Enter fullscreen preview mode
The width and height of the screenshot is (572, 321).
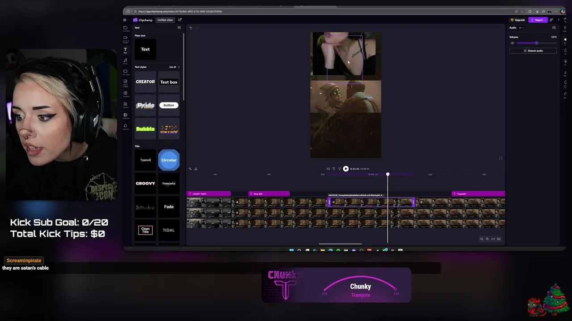(500, 158)
